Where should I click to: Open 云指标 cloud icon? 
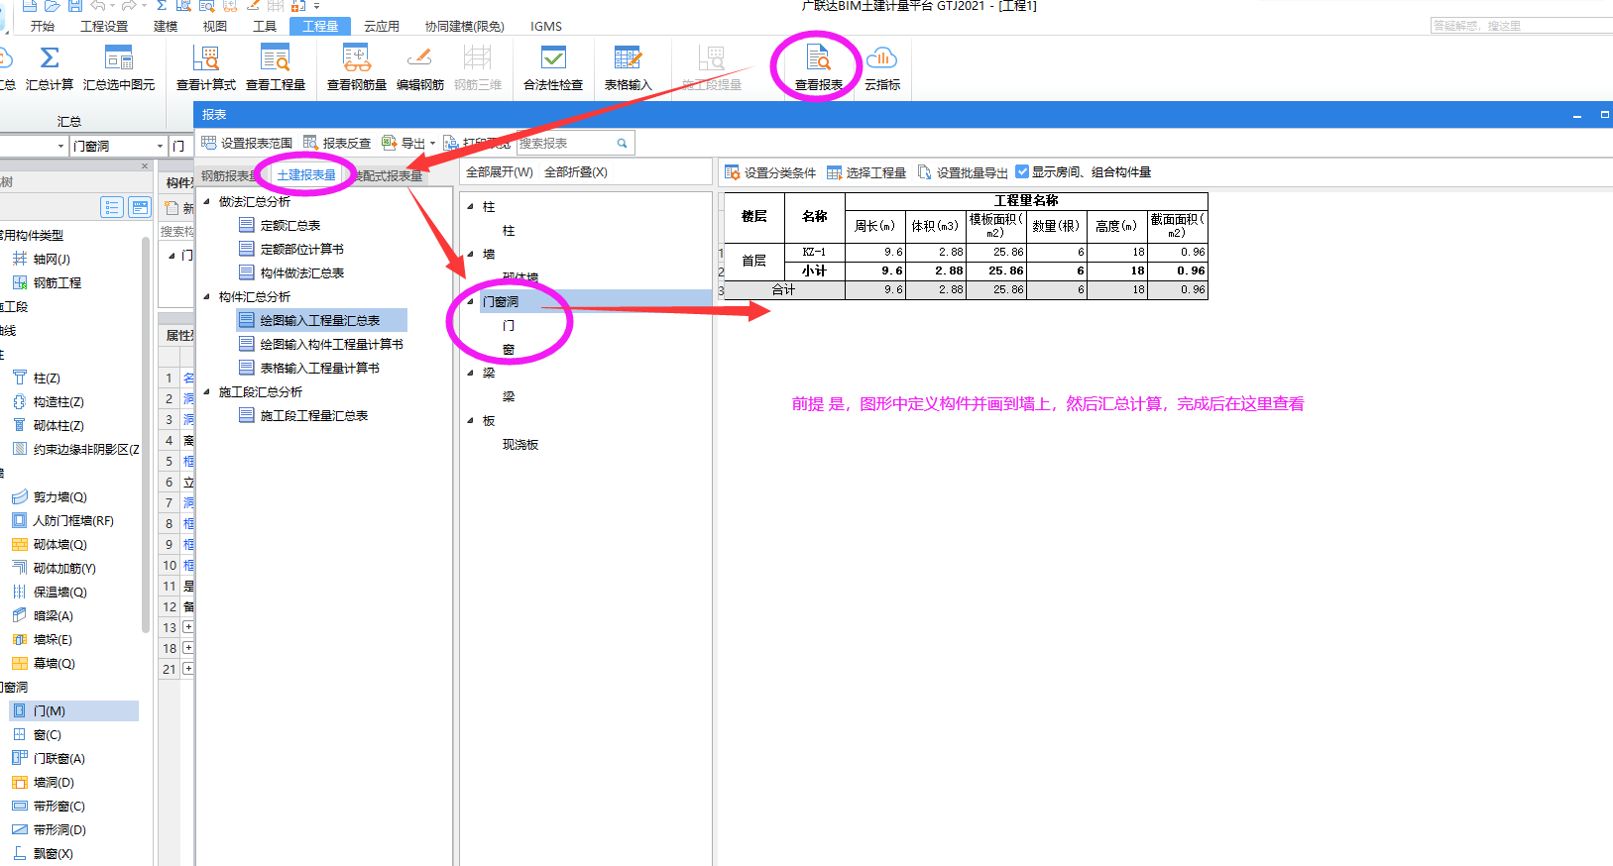(882, 57)
